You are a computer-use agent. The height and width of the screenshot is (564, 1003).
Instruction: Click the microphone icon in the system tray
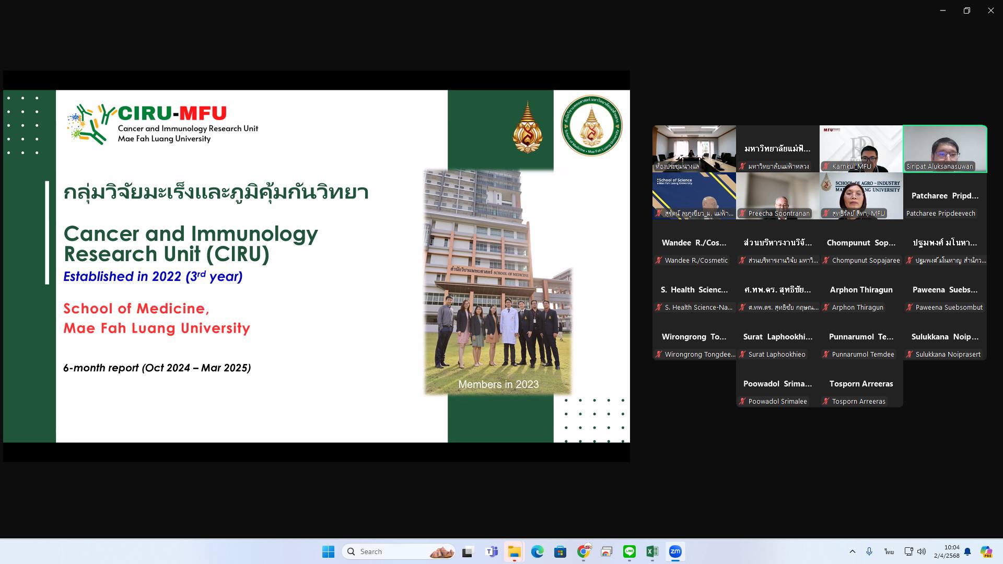pyautogui.click(x=869, y=551)
